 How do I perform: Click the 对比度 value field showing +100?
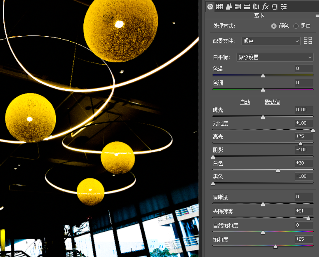(x=304, y=123)
